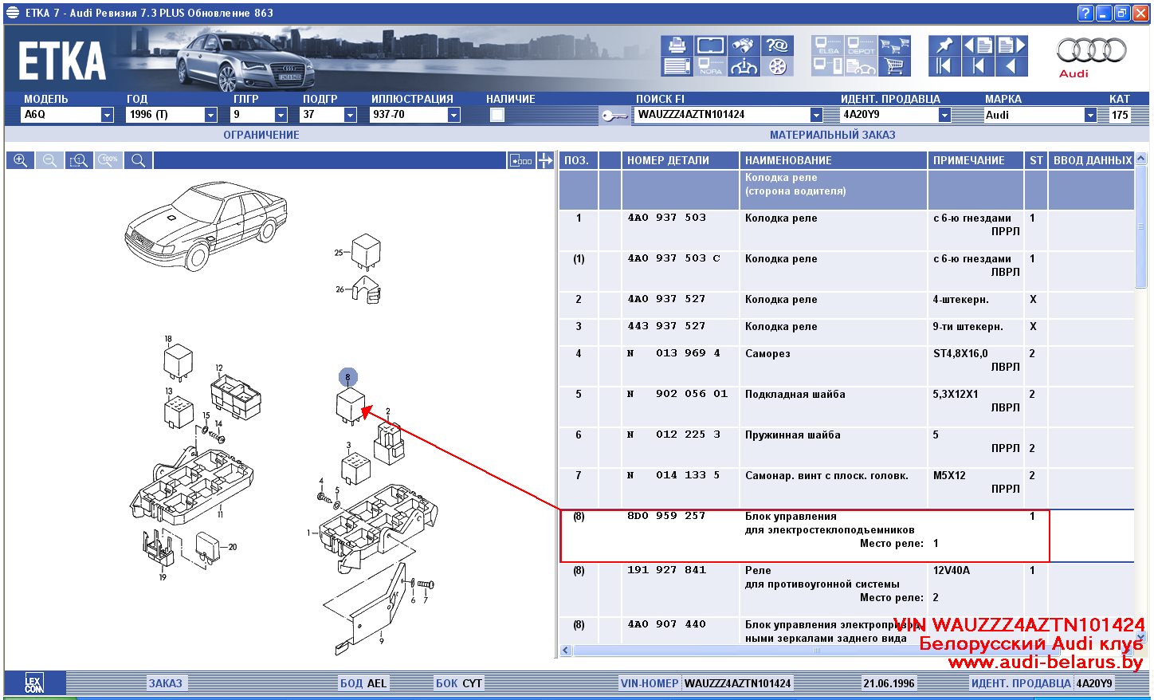Click the document and car icon
1154x700 pixels.
click(861, 66)
